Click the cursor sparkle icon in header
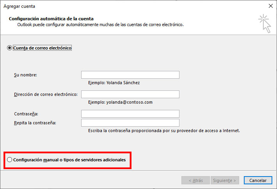277x189 pixels. click(x=264, y=23)
